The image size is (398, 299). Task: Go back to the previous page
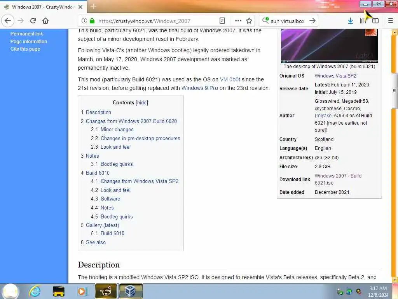[x=8, y=21]
